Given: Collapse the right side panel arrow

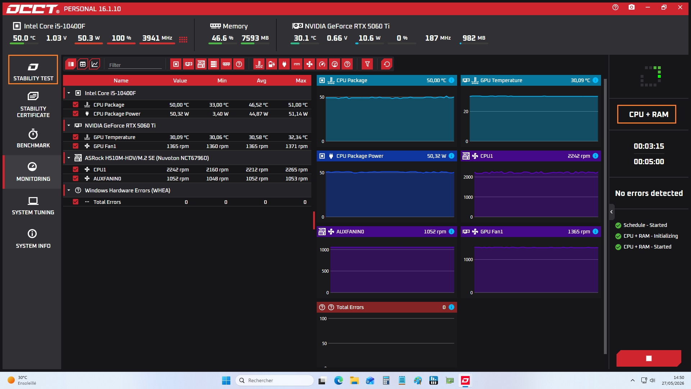Looking at the screenshot, I should (x=611, y=212).
